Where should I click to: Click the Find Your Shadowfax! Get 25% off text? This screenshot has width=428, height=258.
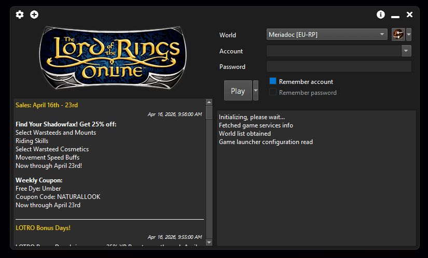click(66, 124)
